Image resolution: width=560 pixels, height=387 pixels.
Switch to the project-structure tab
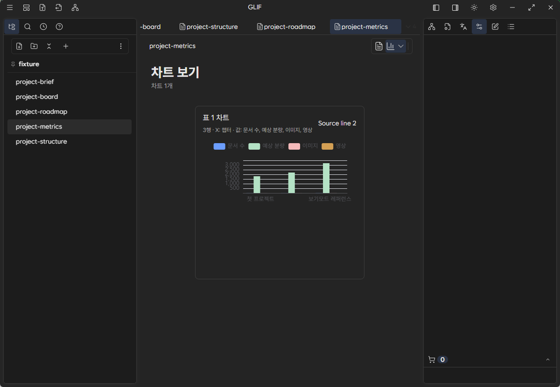[209, 27]
